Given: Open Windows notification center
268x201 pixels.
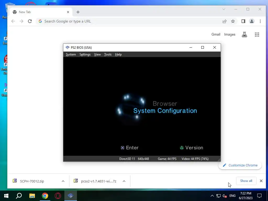Looking at the screenshot, I should [259, 196].
